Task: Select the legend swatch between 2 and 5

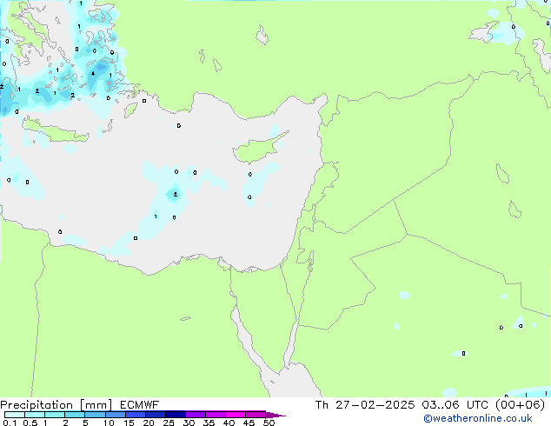Action: [x=75, y=415]
